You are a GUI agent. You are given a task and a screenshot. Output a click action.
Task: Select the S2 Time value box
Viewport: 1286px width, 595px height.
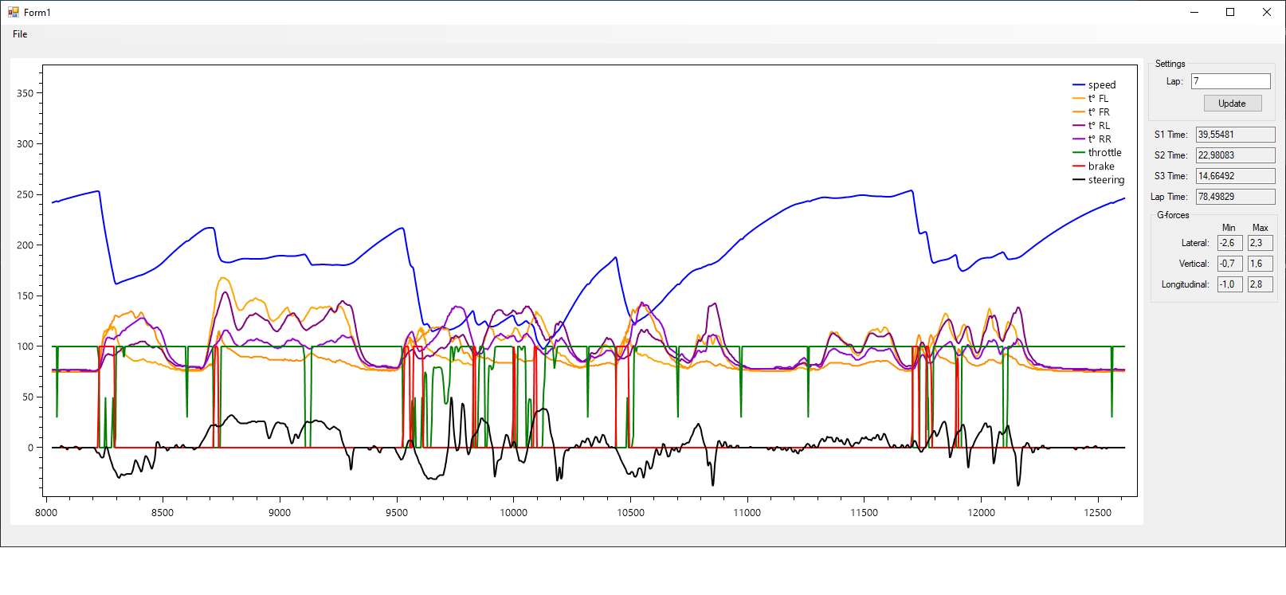coord(1234,155)
